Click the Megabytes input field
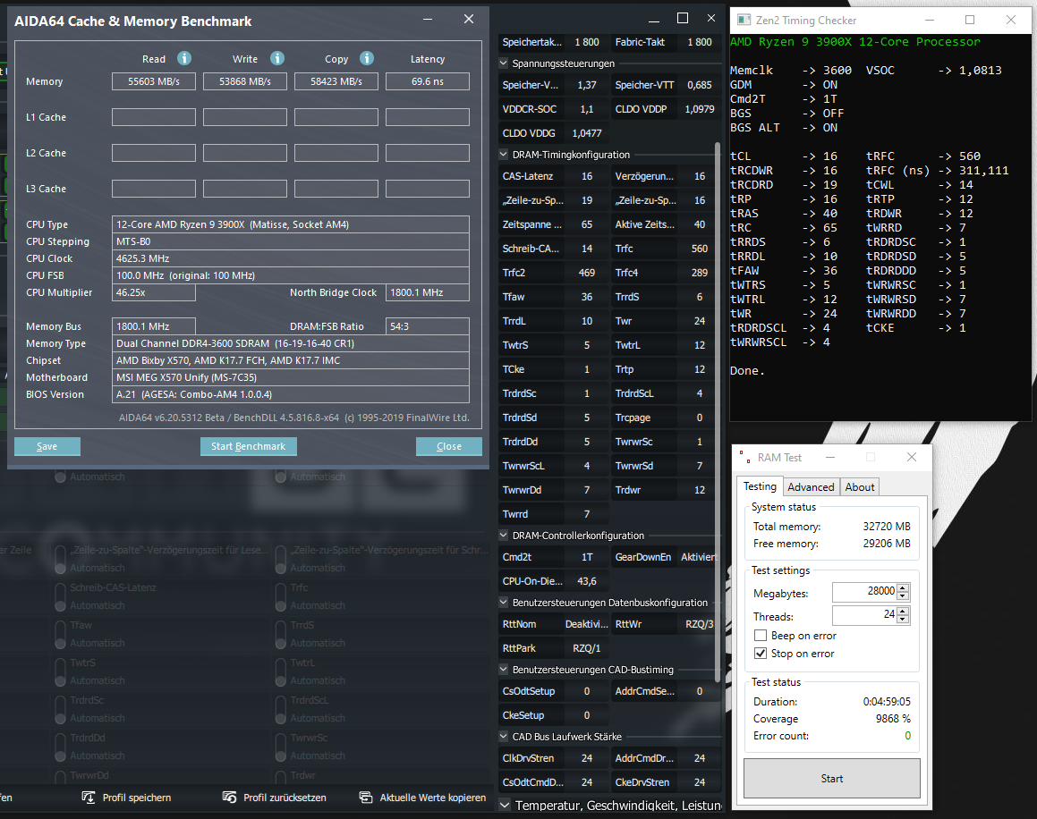Screen dimensions: 1037x819 [x=864, y=592]
